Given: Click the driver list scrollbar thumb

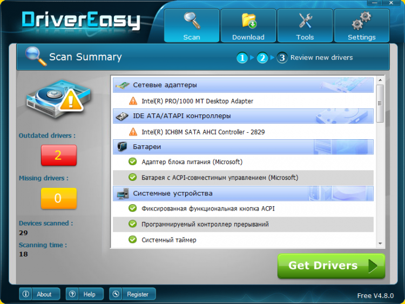Looking at the screenshot, I should (x=380, y=103).
